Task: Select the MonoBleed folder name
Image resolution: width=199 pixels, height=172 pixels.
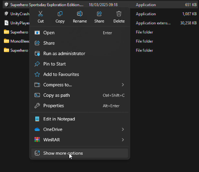Action: (20, 41)
